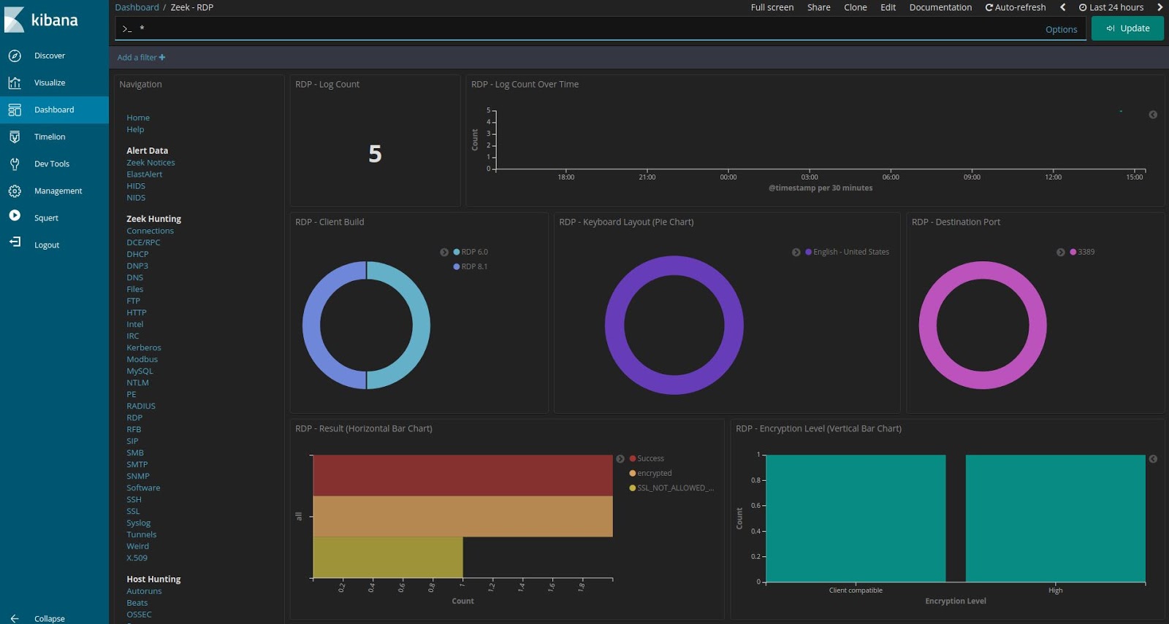1169x624 pixels.
Task: Open HTTP hunting link
Action: tap(137, 312)
